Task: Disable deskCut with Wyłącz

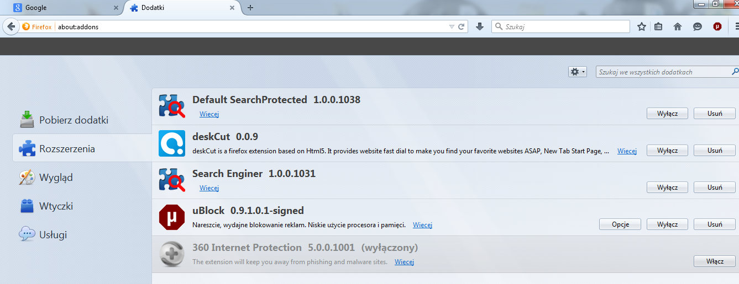Action: pyautogui.click(x=667, y=151)
